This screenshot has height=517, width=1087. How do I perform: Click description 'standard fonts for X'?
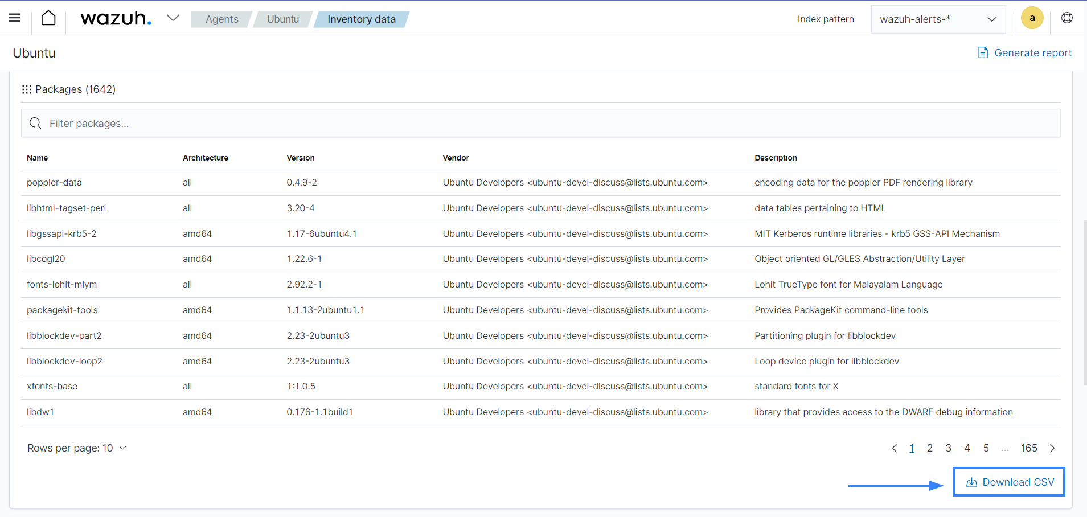click(797, 387)
